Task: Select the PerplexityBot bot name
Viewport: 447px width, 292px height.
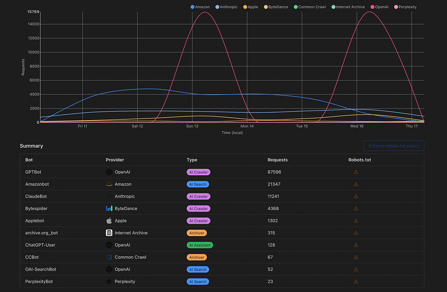Action: click(39, 281)
